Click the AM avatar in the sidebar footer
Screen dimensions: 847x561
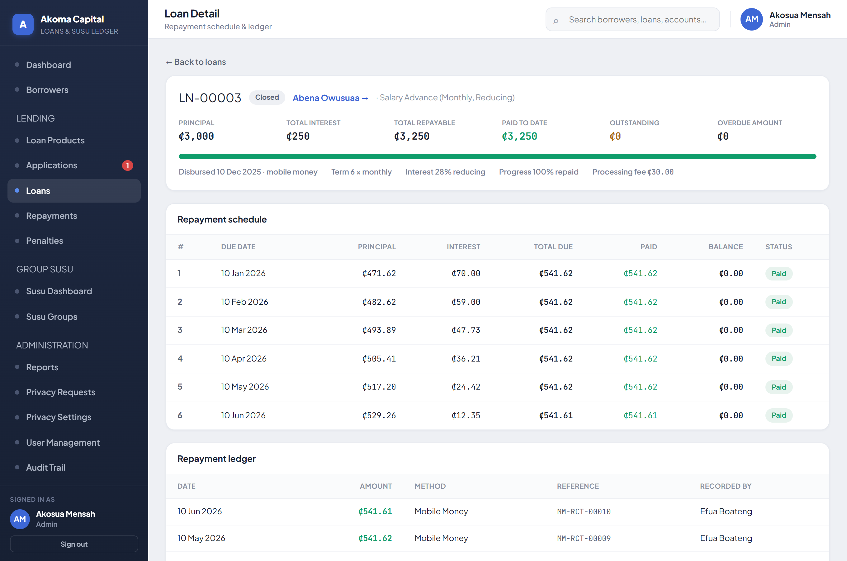20,519
